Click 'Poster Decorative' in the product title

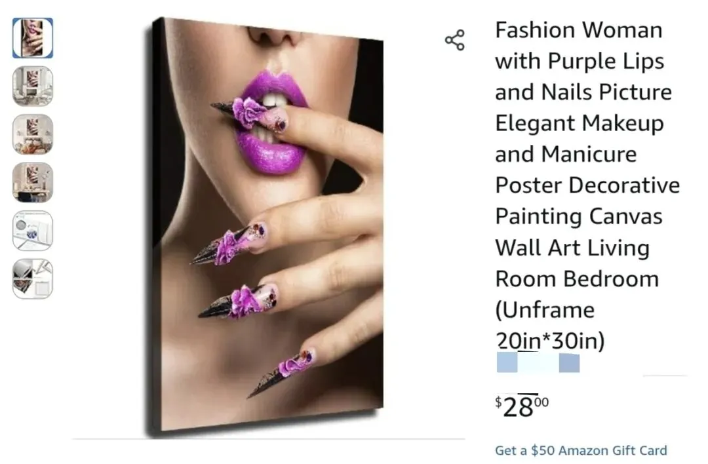coord(587,185)
